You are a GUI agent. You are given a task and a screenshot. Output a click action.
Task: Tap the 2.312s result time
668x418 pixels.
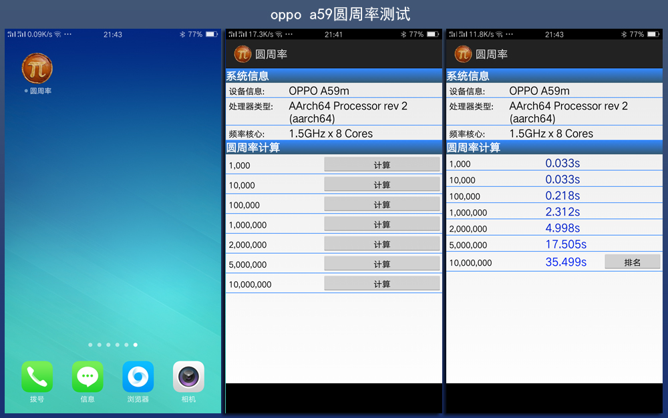point(564,212)
